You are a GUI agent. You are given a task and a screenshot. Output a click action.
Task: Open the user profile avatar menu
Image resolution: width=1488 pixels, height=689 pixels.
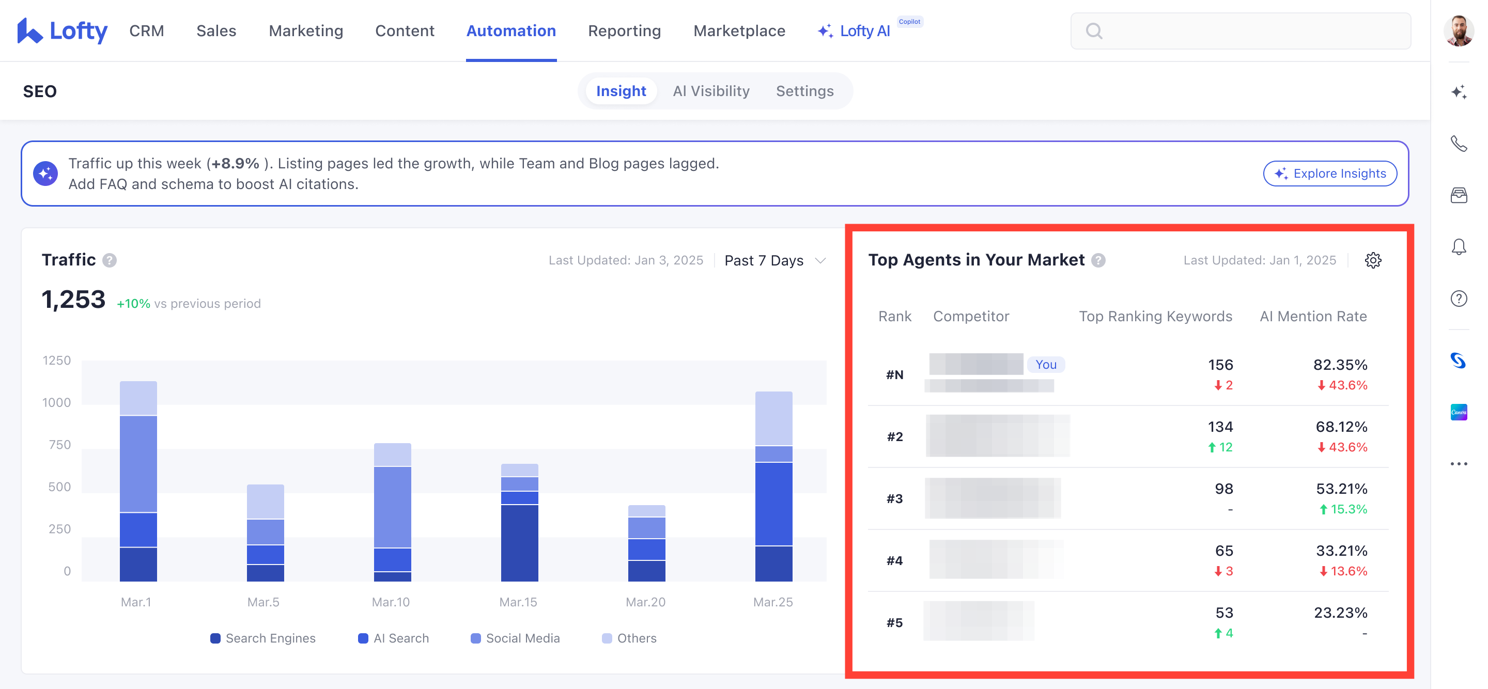1459,30
